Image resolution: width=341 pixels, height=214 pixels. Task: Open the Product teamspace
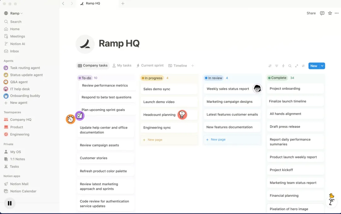pos(14,127)
